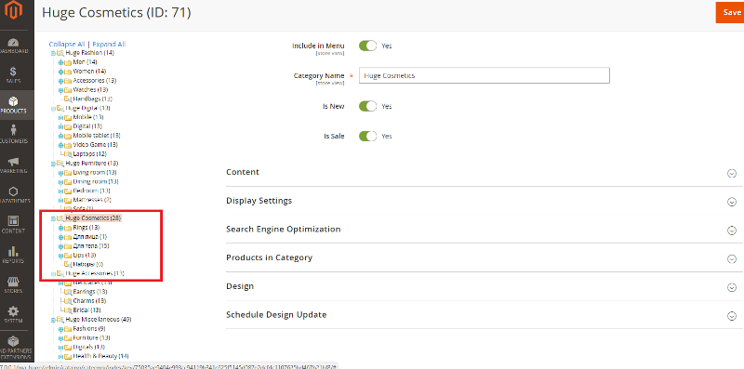Collapse the Huge Furniture tree node

pyautogui.click(x=53, y=164)
